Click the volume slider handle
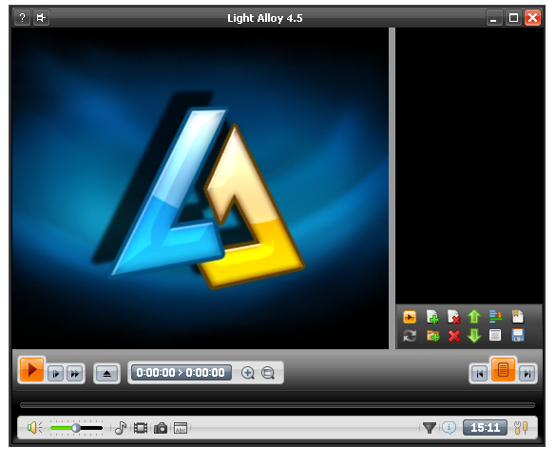 (76, 428)
